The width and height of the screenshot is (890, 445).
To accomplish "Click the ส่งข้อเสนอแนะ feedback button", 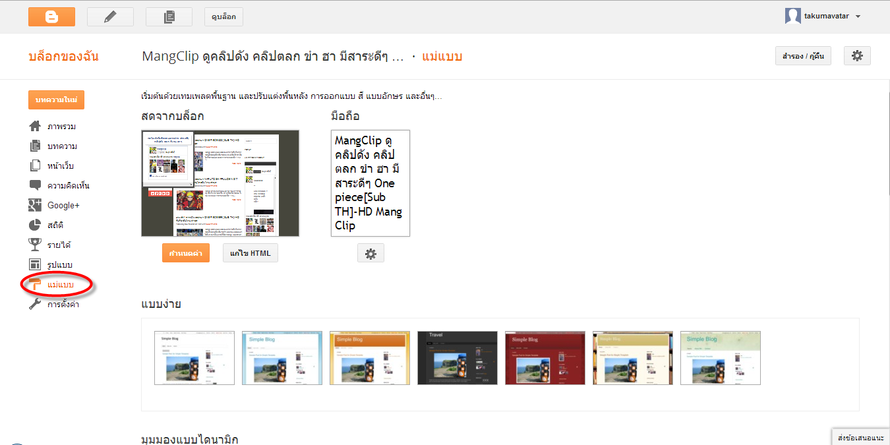I will pyautogui.click(x=861, y=437).
